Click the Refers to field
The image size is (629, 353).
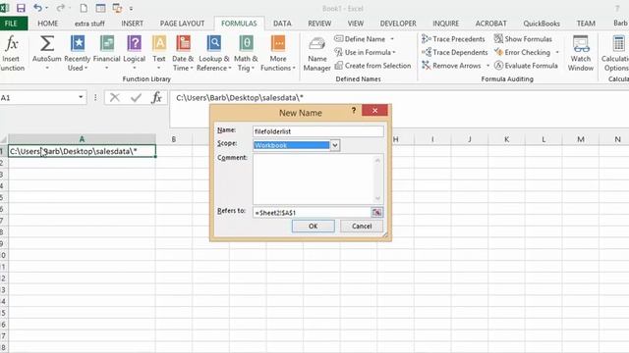pos(312,213)
